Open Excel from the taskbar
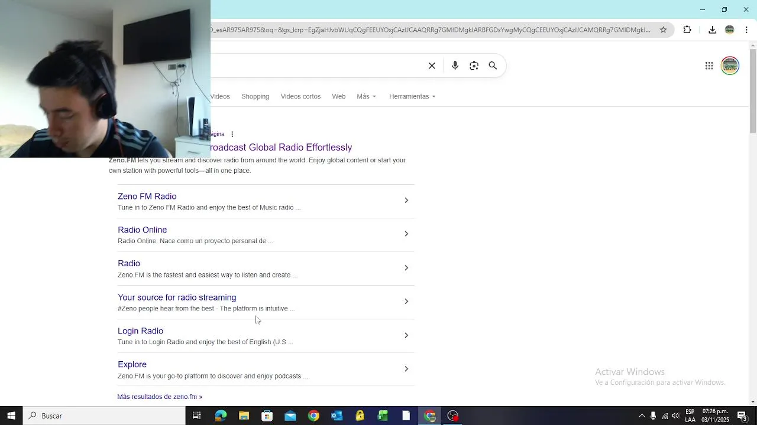The image size is (757, 425). [x=383, y=416]
